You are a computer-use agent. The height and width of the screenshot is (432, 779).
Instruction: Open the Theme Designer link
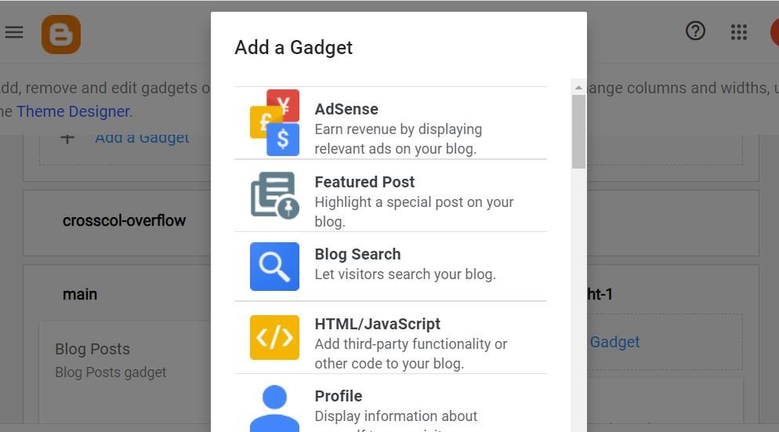pos(73,111)
